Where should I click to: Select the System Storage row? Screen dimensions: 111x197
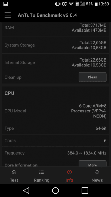point(55,45)
